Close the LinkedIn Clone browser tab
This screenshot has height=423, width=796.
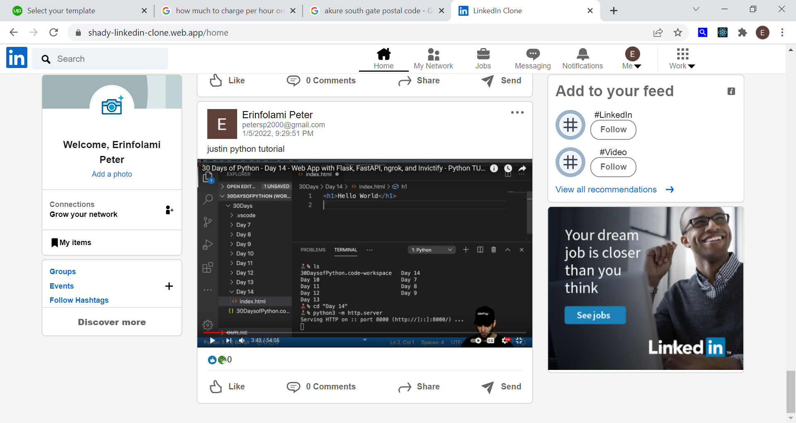coord(590,11)
